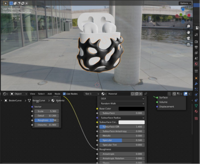The height and width of the screenshot is (164, 200).
Task: Browse materials with the sphere icon dropdown
Action: pyautogui.click(x=104, y=94)
